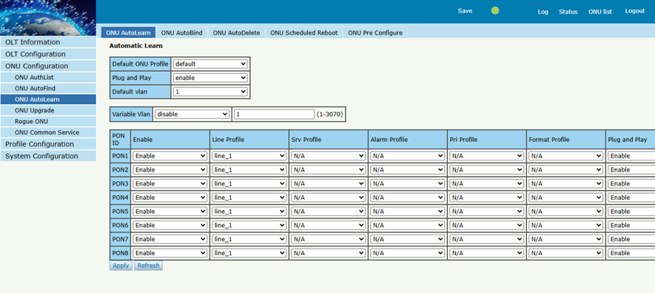This screenshot has width=655, height=293.
Task: Open the PON7 Enable dropdown
Action: click(x=170, y=239)
